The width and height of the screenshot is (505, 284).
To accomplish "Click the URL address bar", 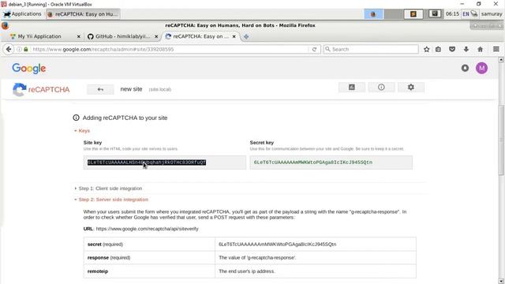I will click(x=170, y=49).
